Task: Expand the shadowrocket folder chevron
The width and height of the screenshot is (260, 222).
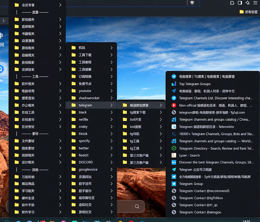Action: coord(111,98)
